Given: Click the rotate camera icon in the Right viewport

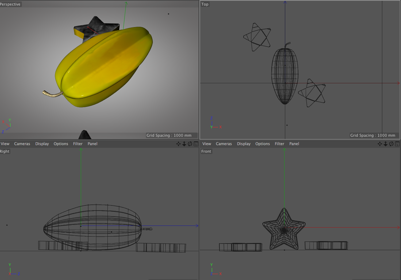Looking at the screenshot, I should [x=190, y=144].
